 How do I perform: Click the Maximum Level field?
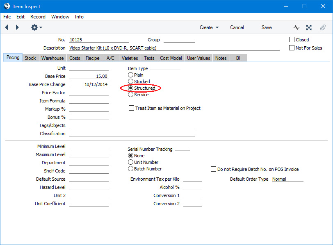pos(89,154)
